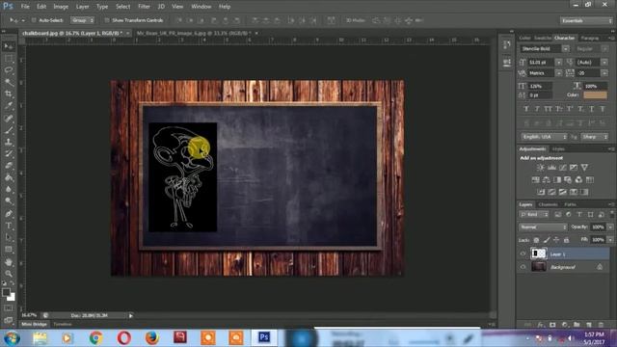Select the Brush tool
Screen dimensions: 617x347
tap(9, 130)
